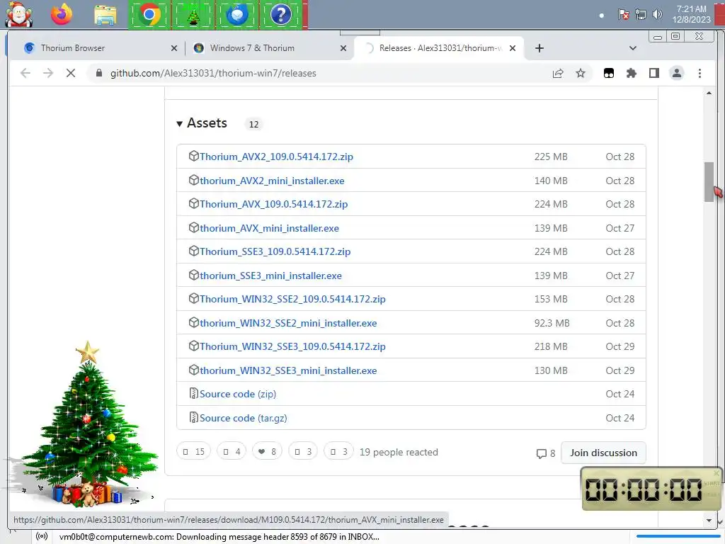Click the vertical scrollbar thumb
725x544 pixels.
[709, 182]
